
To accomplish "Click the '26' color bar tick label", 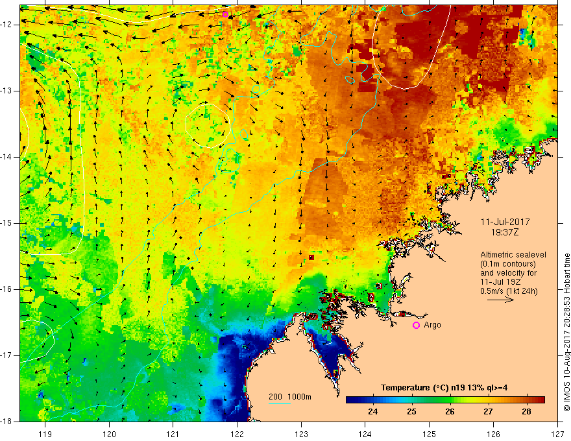I will click(450, 412).
